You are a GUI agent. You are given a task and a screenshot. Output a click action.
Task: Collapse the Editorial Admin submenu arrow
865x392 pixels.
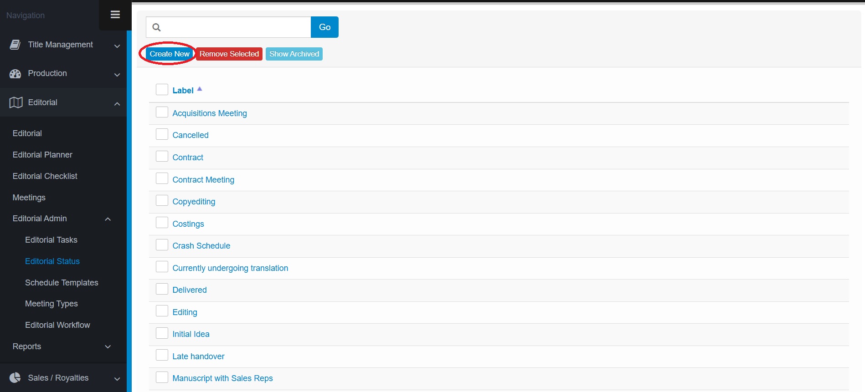(x=108, y=219)
